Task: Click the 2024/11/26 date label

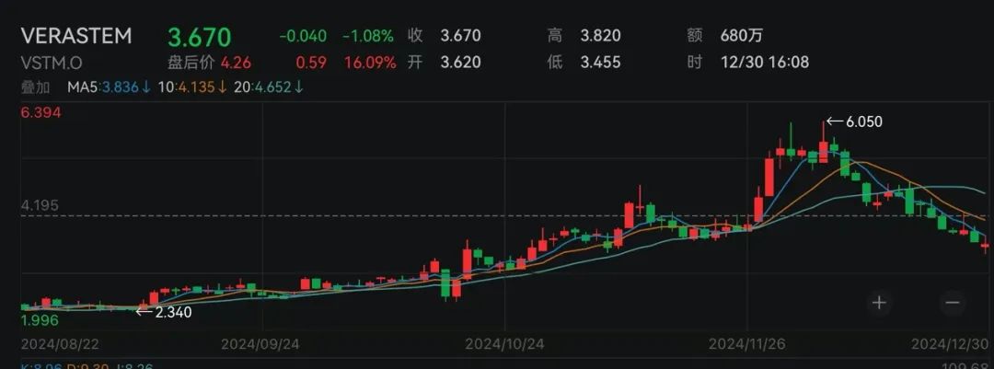Action: [x=747, y=343]
